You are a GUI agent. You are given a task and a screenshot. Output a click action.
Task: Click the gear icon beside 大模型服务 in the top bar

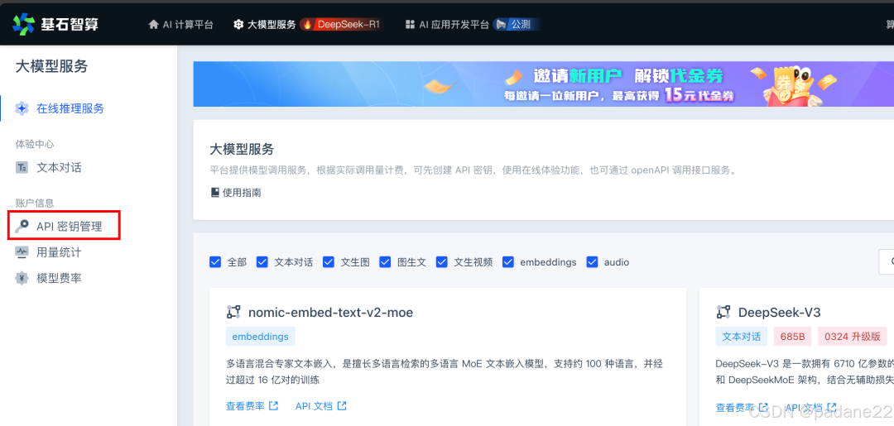tap(238, 25)
